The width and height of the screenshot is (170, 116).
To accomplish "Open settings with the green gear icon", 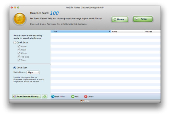I will point(45,96).
